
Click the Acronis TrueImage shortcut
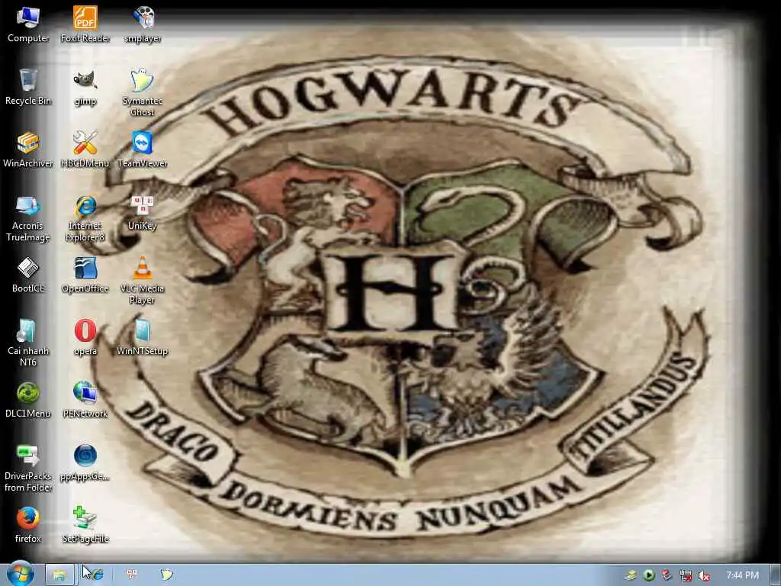click(28, 218)
